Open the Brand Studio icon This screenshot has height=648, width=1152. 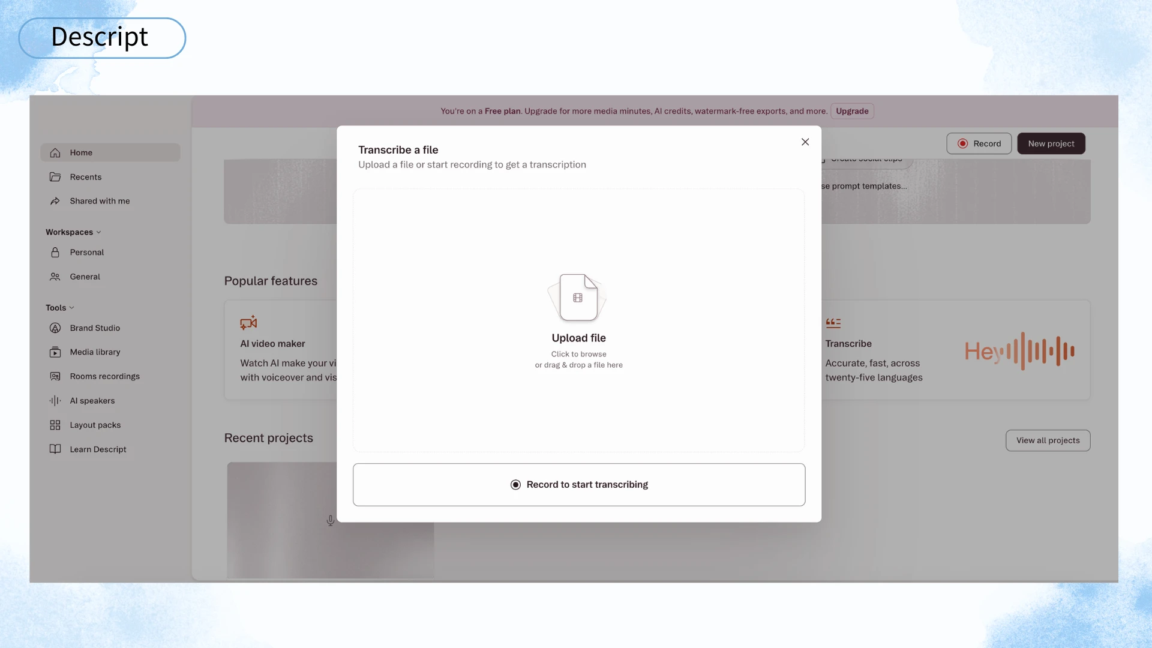[55, 328]
